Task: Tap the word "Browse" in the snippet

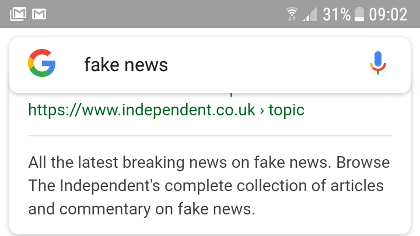Action: 363,162
